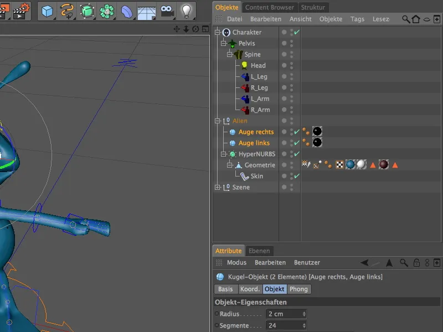Toggle the Auge rechts enable checkmark

297,132
